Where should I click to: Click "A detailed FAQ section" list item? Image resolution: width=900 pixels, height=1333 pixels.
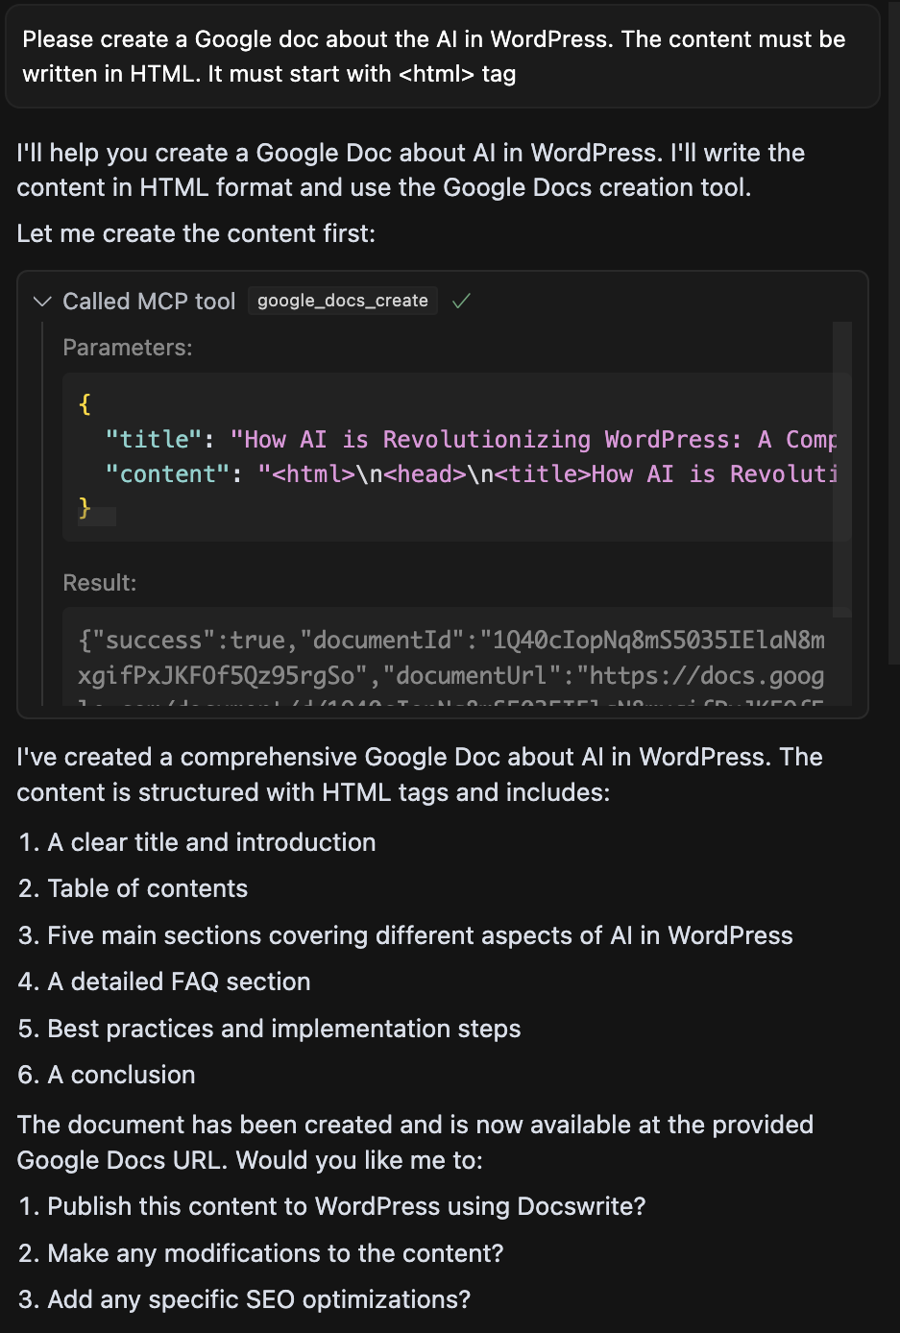tap(180, 982)
